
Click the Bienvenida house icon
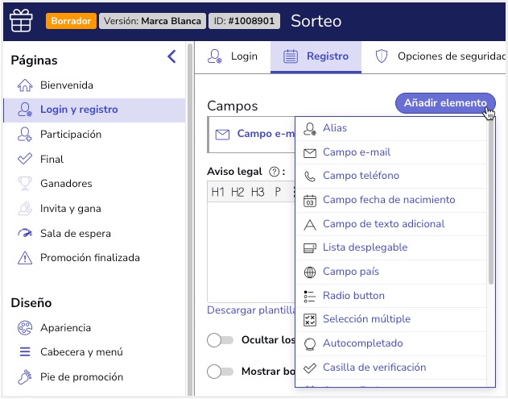coord(25,85)
